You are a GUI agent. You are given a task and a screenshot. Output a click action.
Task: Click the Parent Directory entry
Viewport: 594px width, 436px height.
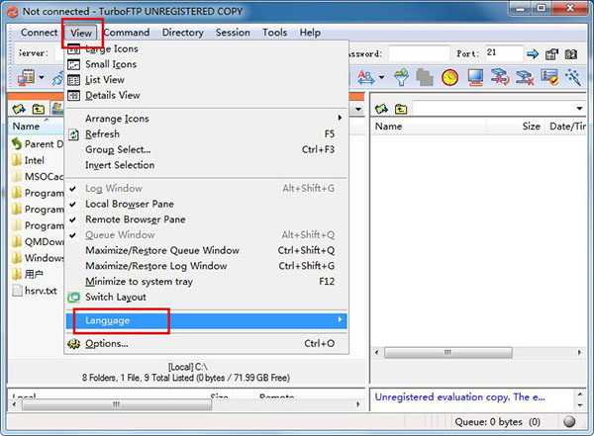pos(38,144)
